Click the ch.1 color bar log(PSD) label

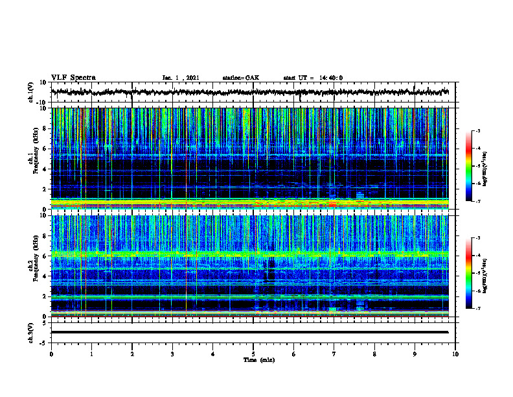click(485, 169)
